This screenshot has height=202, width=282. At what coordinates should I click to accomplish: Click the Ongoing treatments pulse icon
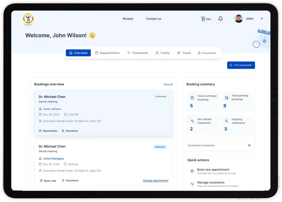(226, 121)
